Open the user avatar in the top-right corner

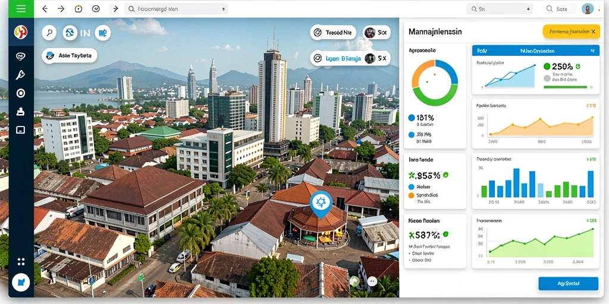tap(588, 8)
